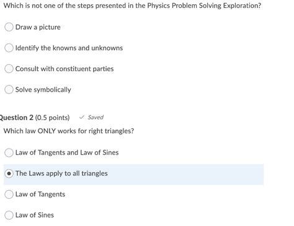Click the 'Draw a picture' answer text

point(38,27)
